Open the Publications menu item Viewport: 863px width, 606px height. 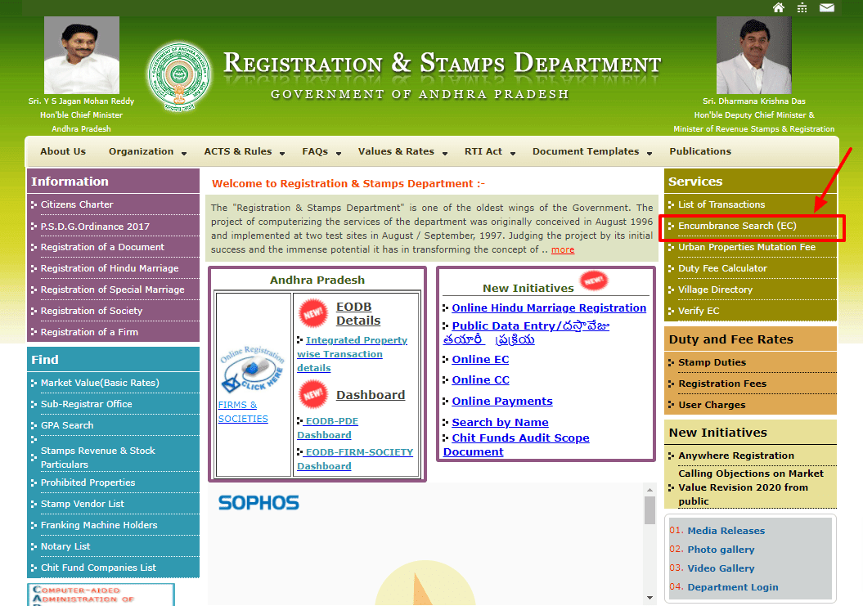click(700, 151)
